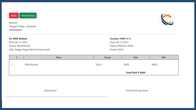The width and height of the screenshot is (196, 110).
Task: Click the Authorised signature label
Action: point(137,90)
